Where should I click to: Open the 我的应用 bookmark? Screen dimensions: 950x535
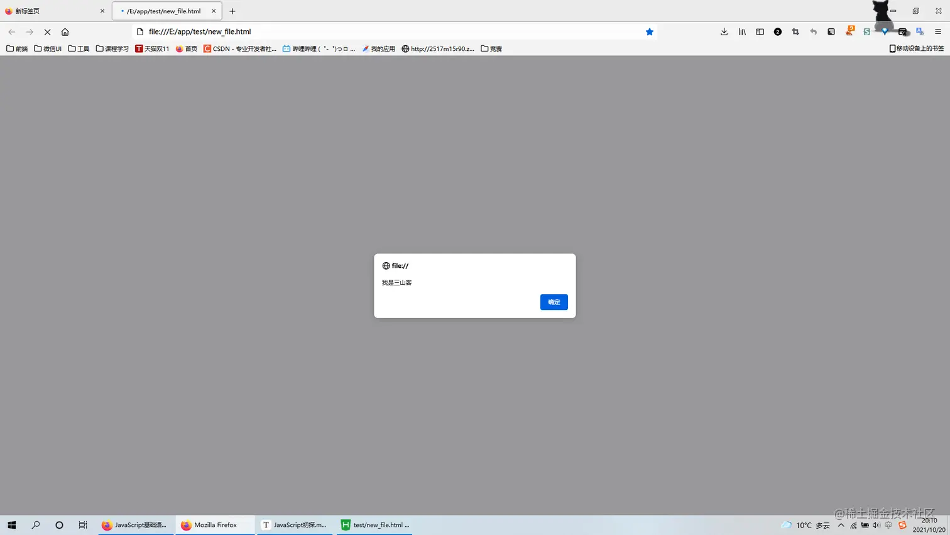378,48
